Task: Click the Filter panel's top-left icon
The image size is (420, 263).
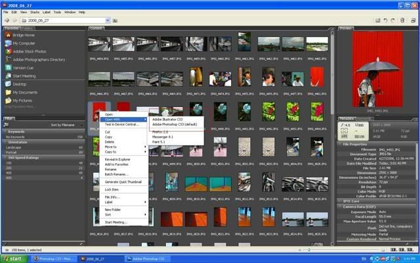Action: pos(6,125)
